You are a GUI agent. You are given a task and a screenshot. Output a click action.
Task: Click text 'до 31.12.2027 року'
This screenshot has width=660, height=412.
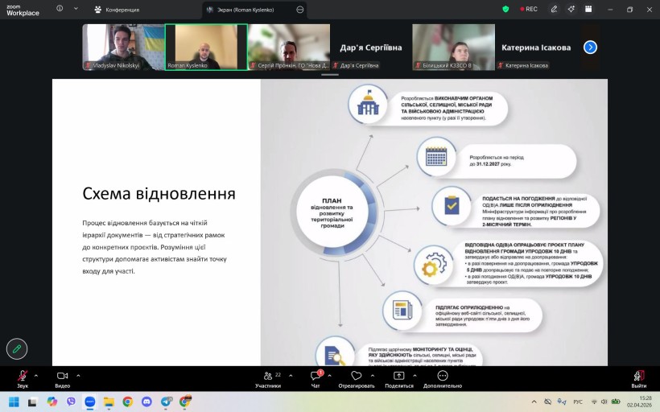pos(490,164)
